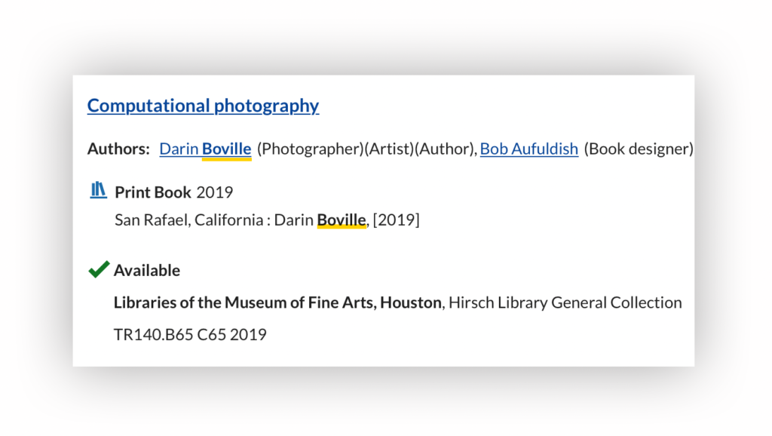
Task: Click the Print Book format label
Action: point(152,192)
